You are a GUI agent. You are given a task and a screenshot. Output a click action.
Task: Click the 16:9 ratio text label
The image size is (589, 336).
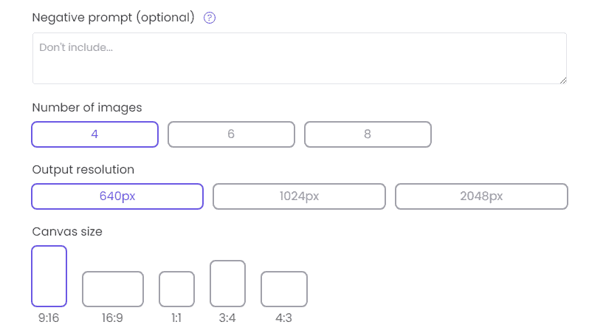click(112, 318)
